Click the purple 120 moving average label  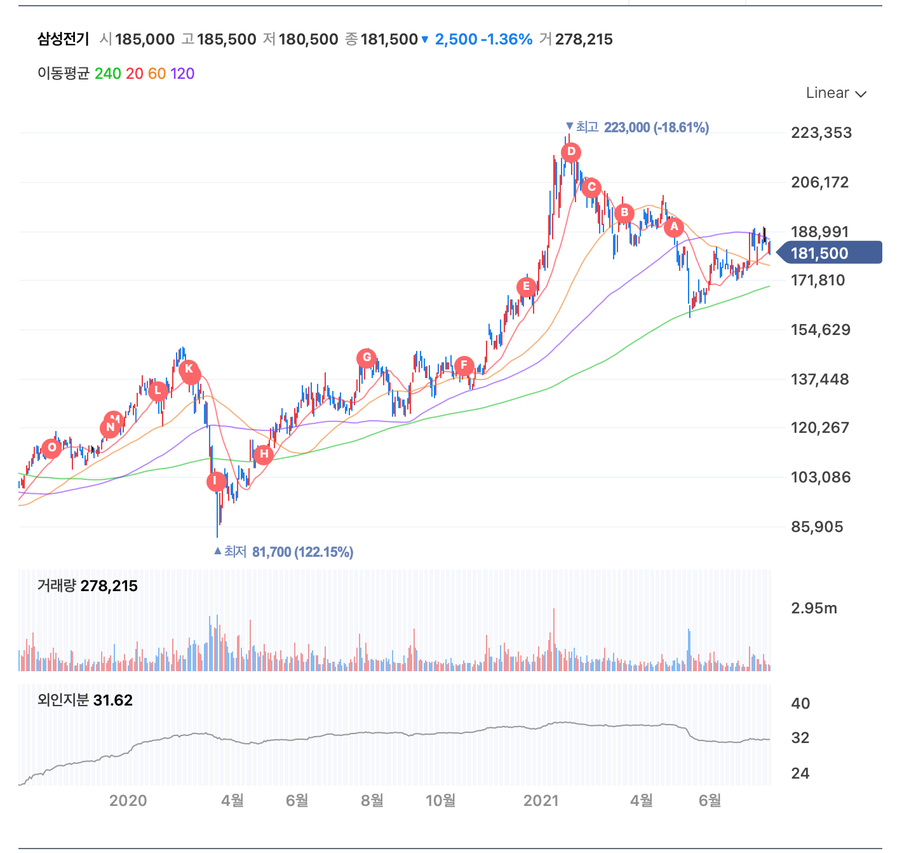(x=182, y=74)
